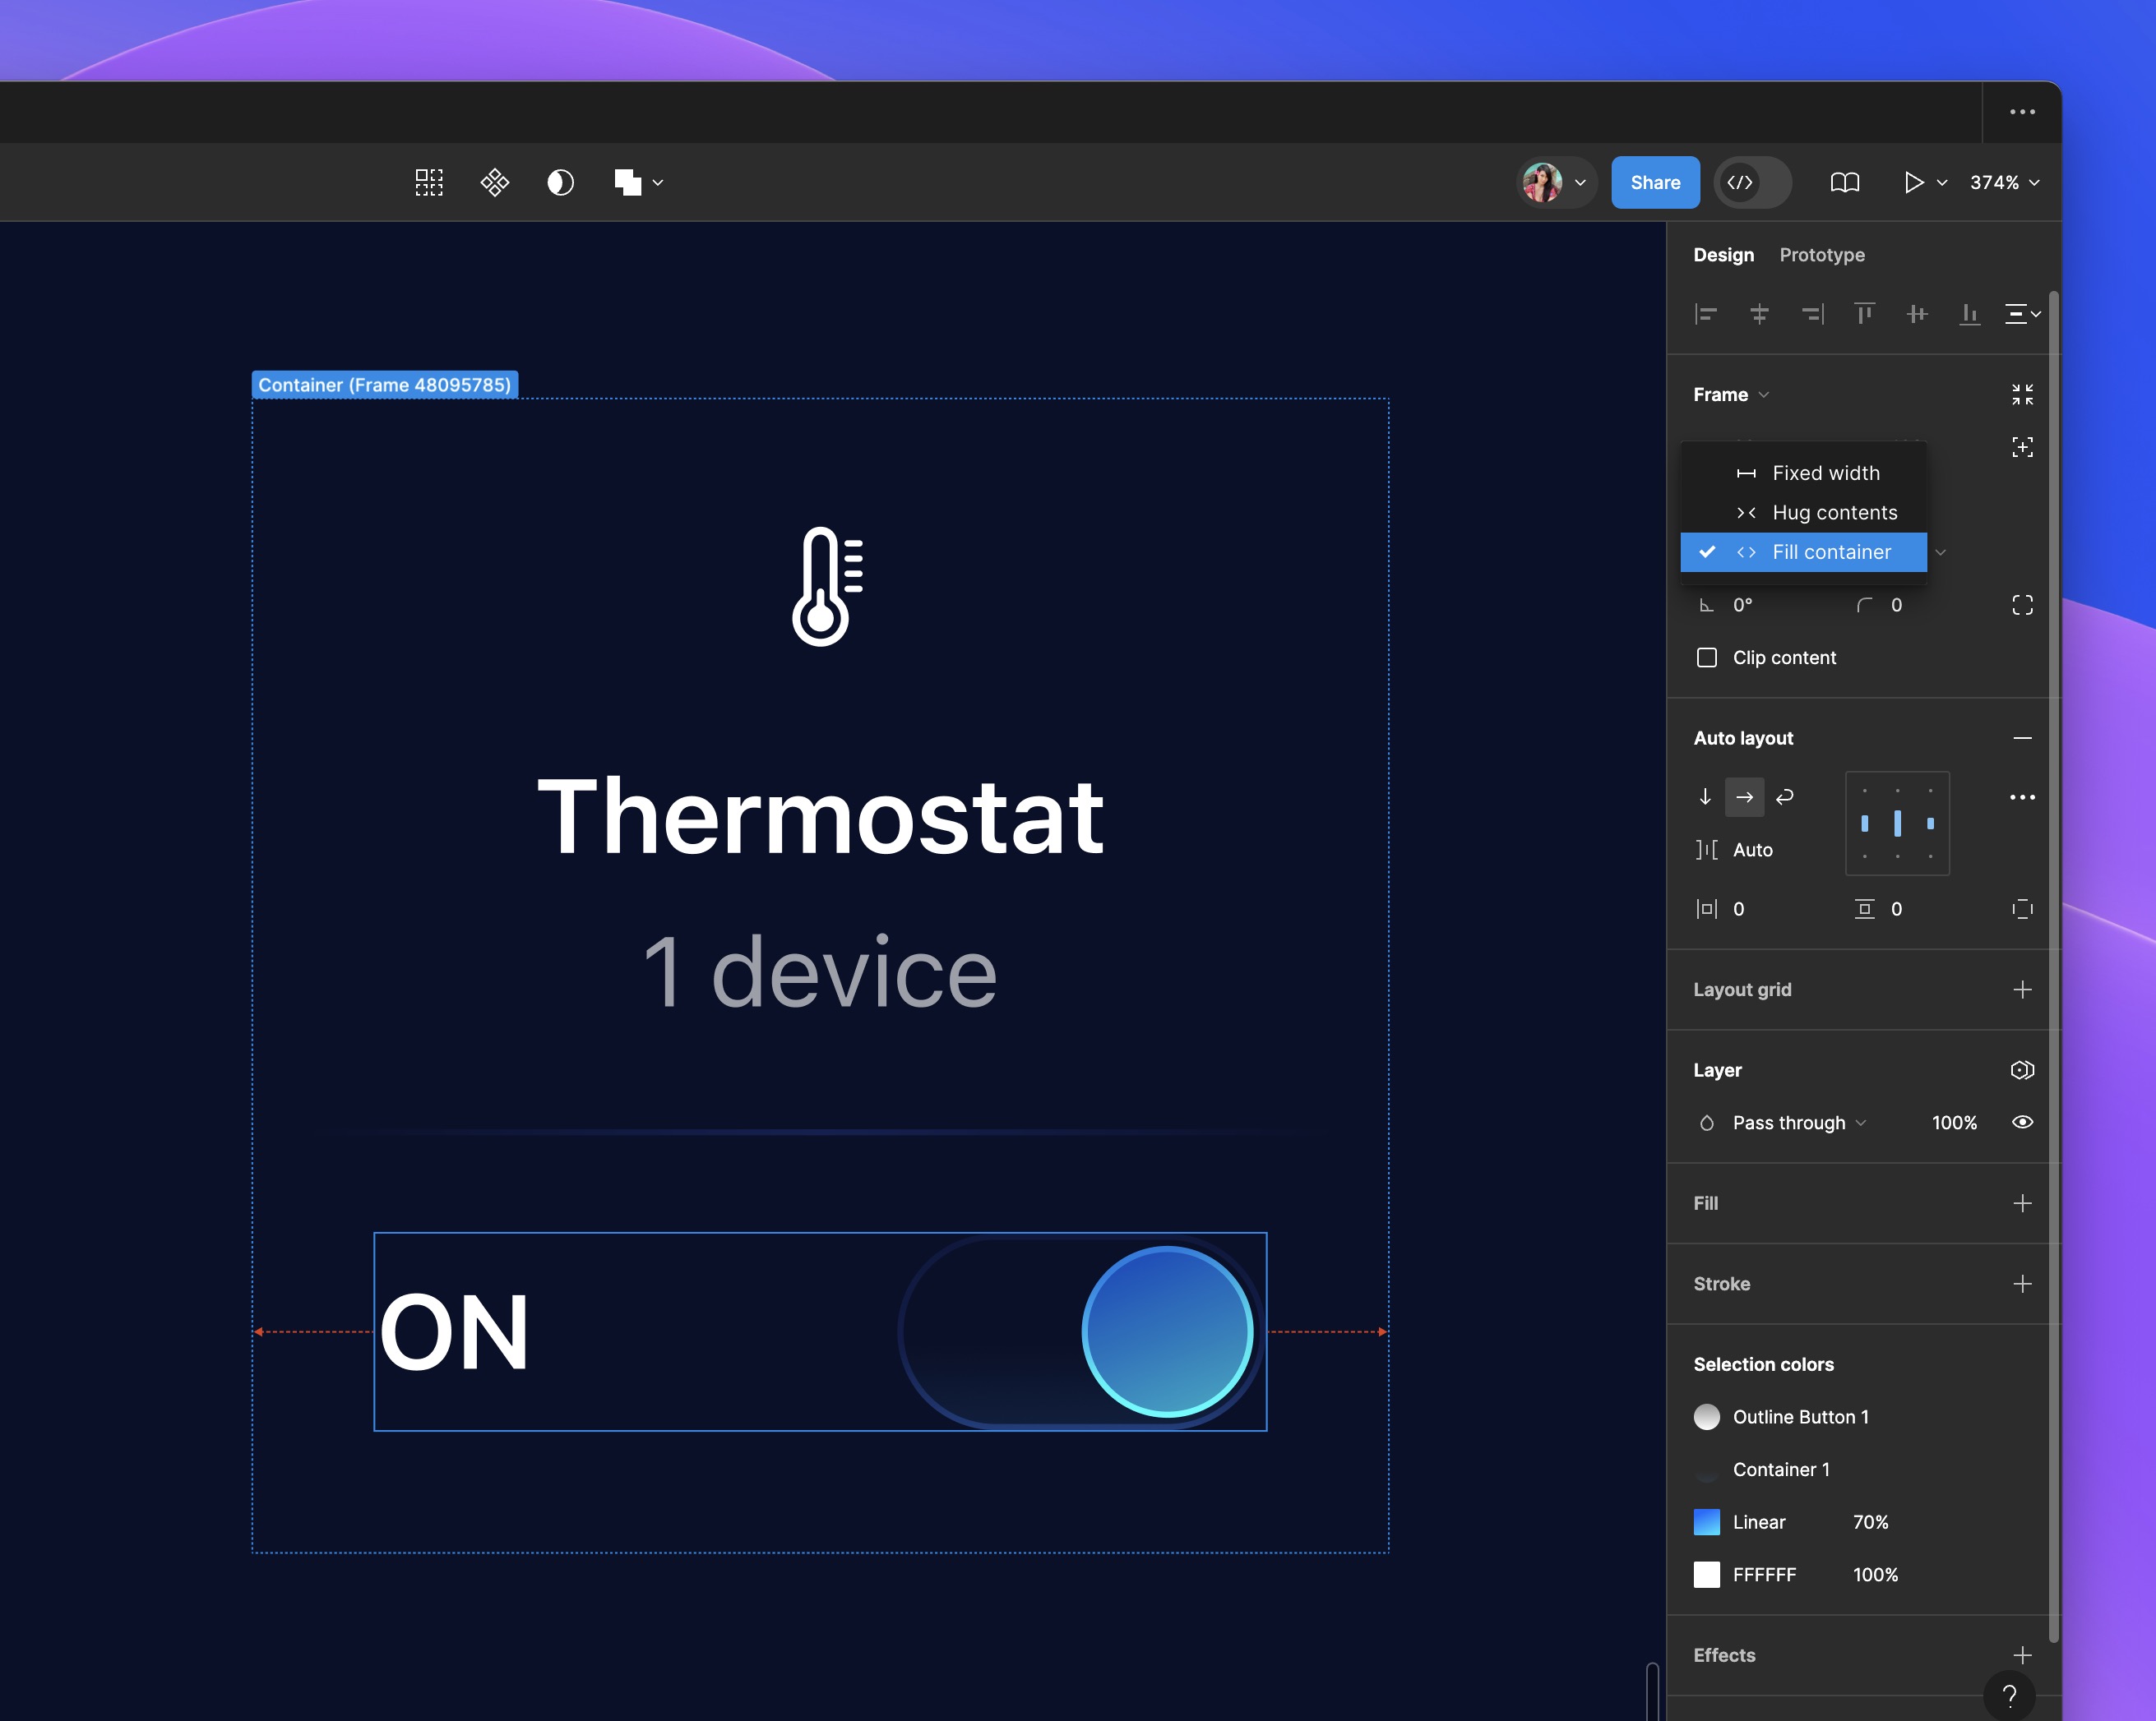Click the mask tool half-circle icon
Image resolution: width=2156 pixels, height=1721 pixels.
tap(560, 182)
